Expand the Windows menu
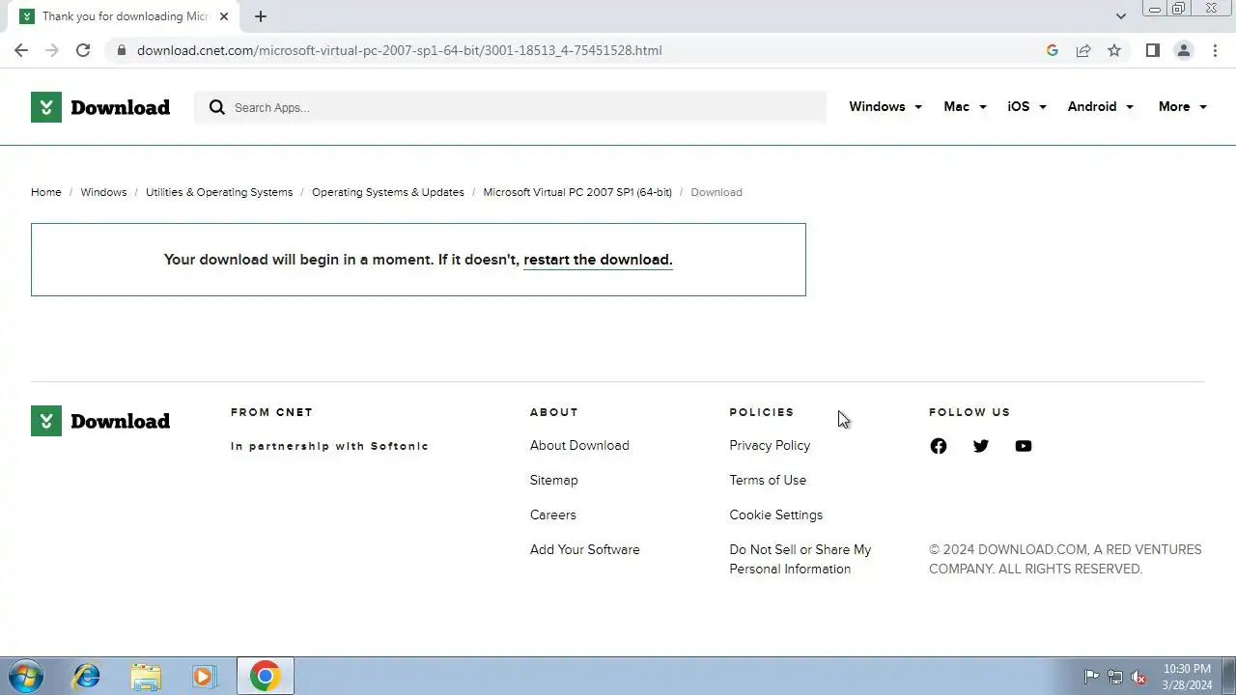Screen dimensions: 1236x695 pyautogui.click(x=885, y=107)
